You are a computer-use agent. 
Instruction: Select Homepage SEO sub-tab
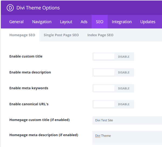point(22,35)
